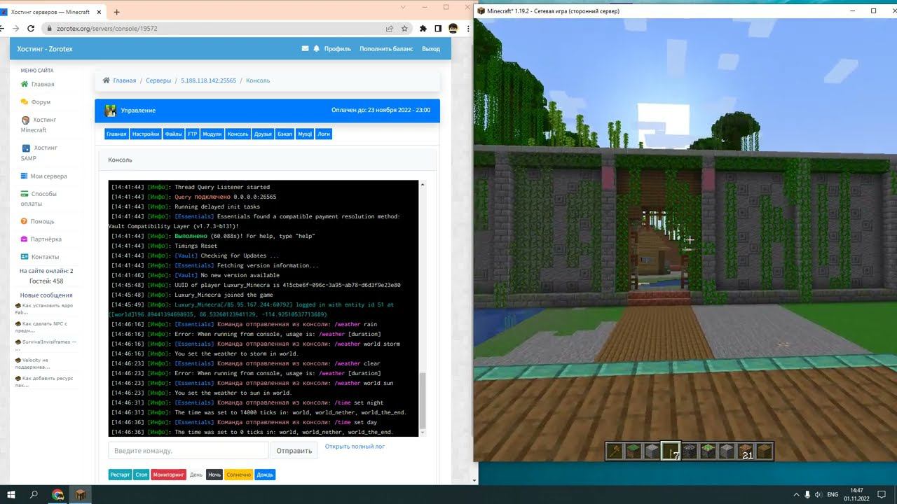Click the Хостинг Minecraft sidebar icon
Image resolution: width=897 pixels, height=504 pixels.
point(26,120)
